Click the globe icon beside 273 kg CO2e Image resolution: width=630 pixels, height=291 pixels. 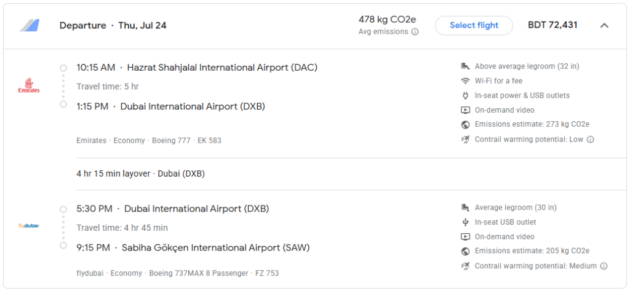[465, 125]
